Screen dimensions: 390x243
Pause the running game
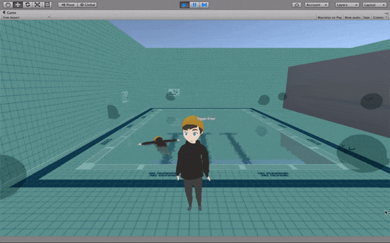(x=194, y=5)
